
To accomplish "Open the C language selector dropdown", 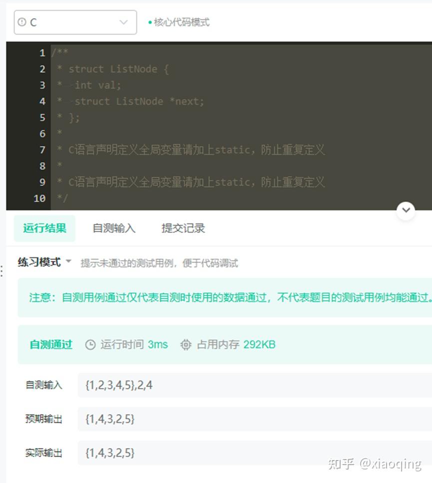I will 75,22.
